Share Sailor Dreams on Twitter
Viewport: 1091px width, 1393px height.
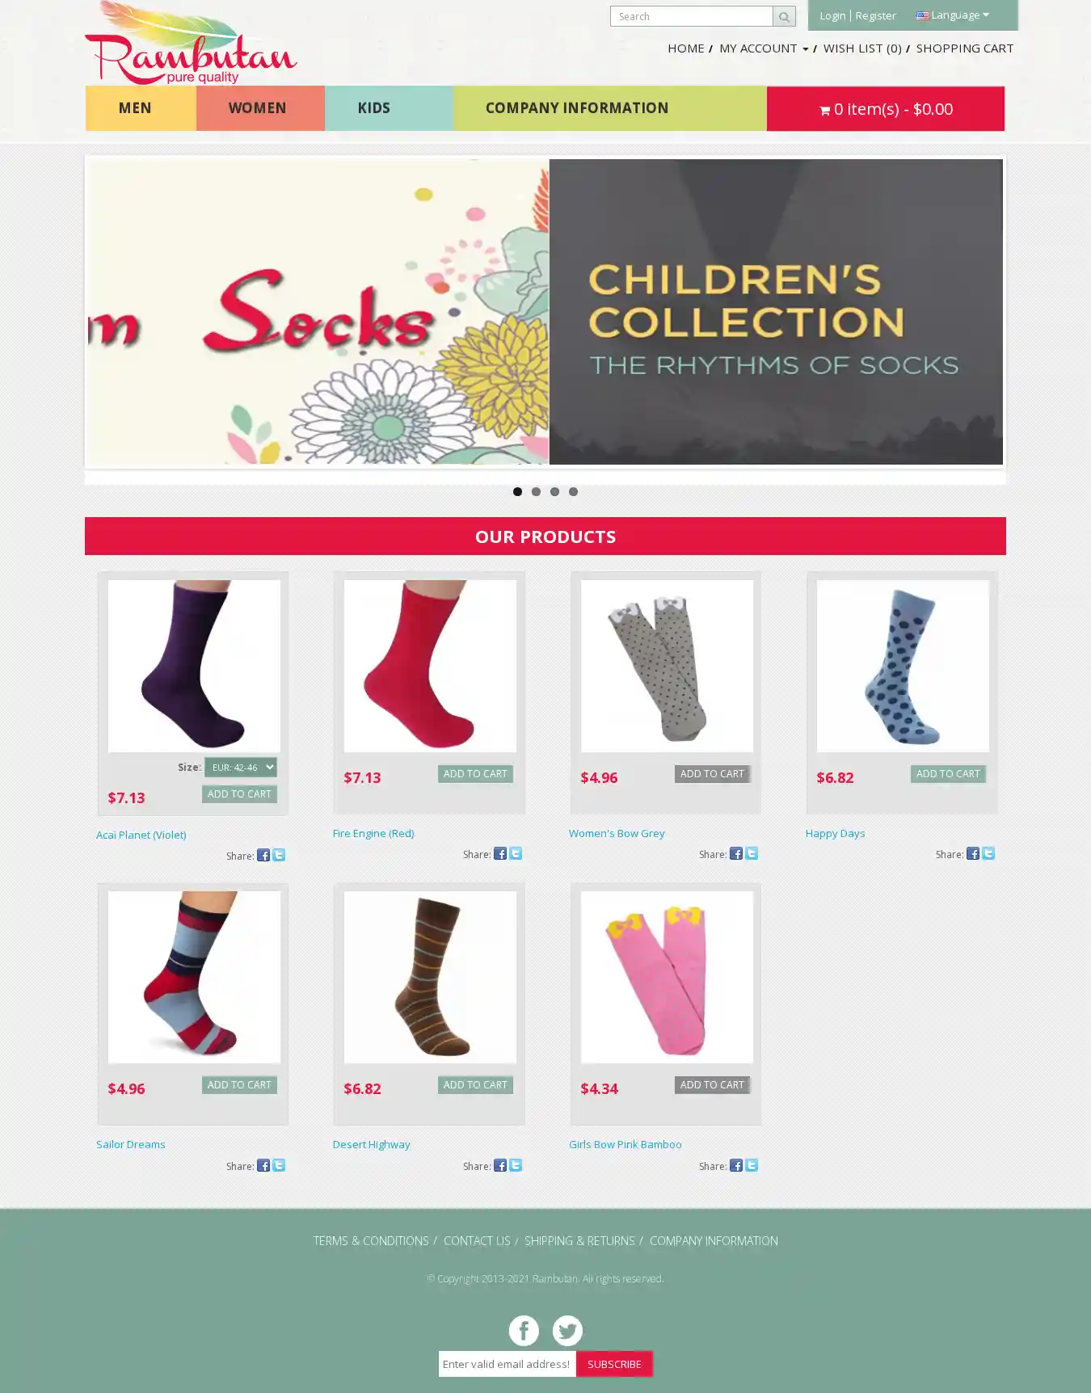(279, 1165)
